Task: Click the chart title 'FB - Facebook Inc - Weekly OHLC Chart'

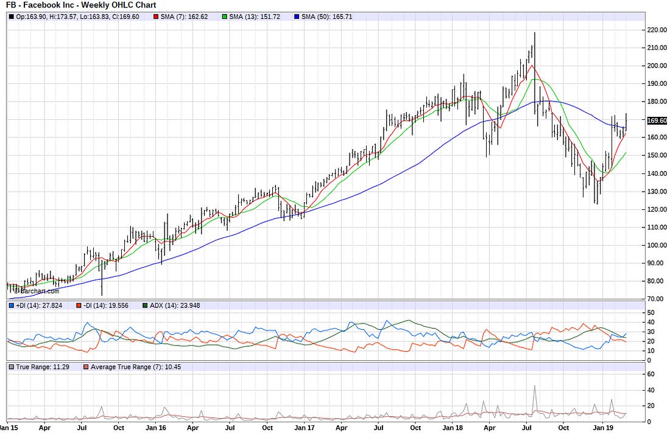Action: pos(81,5)
